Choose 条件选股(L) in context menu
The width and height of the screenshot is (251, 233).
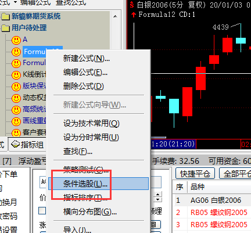(98, 184)
